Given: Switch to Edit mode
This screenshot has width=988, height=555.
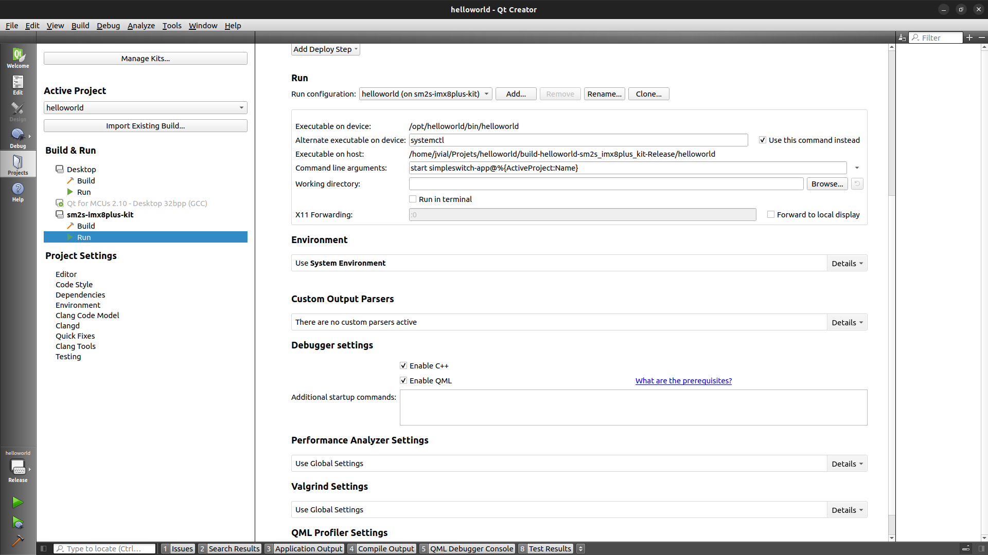Looking at the screenshot, I should click(17, 85).
